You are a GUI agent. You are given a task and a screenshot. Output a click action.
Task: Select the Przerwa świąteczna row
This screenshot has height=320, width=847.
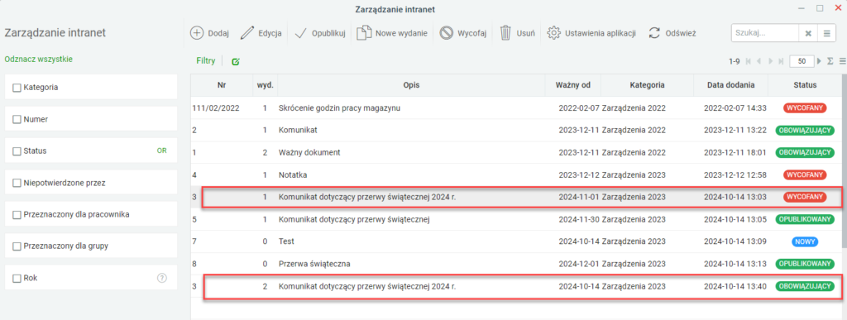coord(516,264)
